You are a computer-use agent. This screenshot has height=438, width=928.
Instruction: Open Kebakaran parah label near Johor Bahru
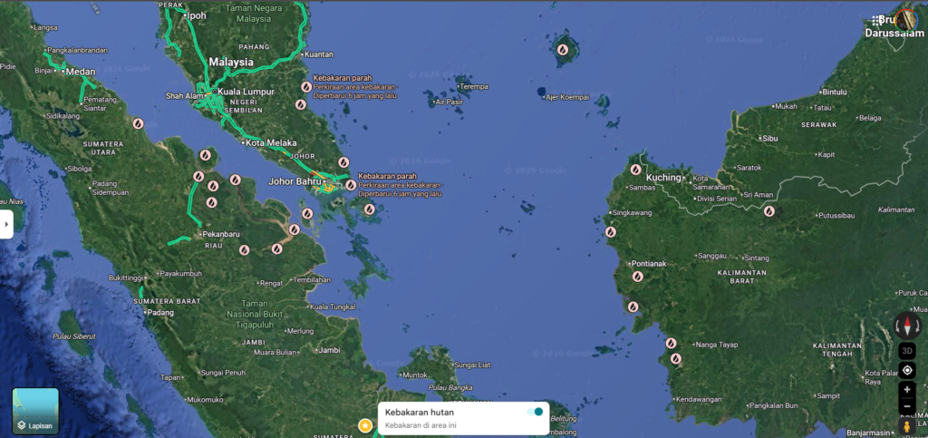388,176
